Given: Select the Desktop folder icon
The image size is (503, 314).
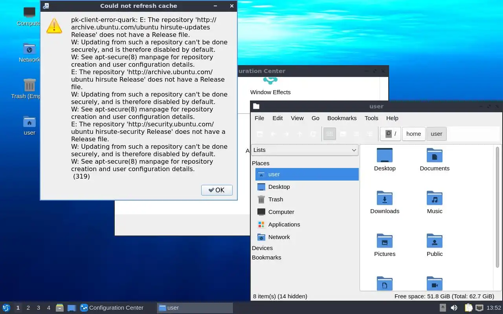Looking at the screenshot, I should click(385, 160).
